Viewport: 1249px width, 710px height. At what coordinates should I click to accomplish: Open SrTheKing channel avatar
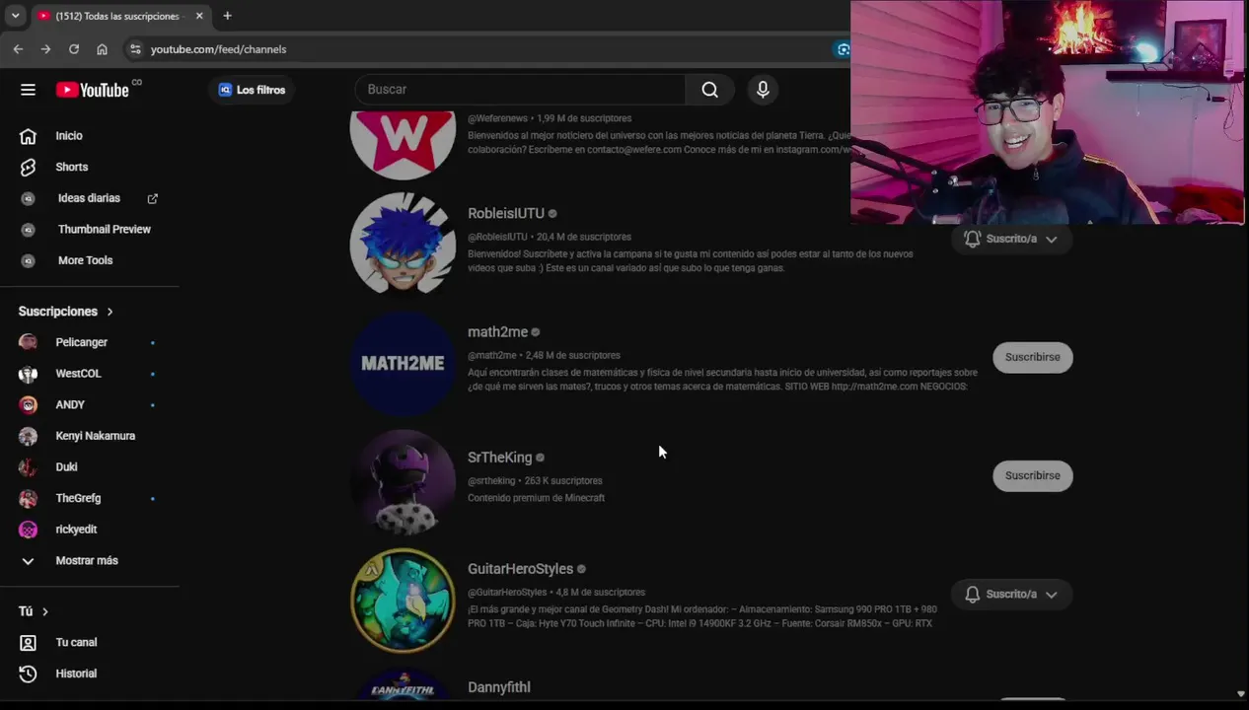click(x=403, y=481)
